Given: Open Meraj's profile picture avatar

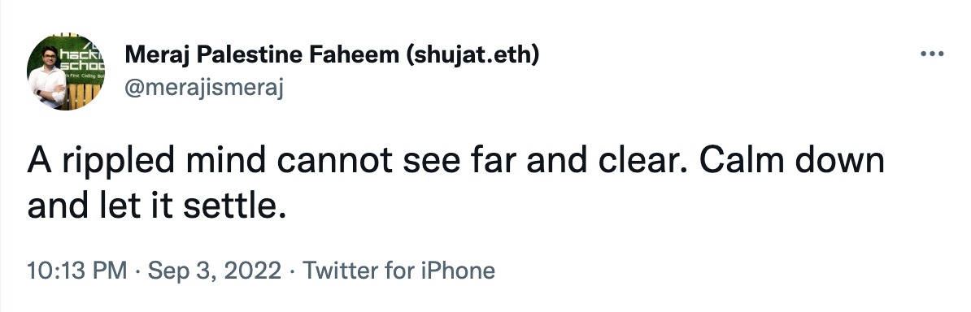Looking at the screenshot, I should 66,71.
